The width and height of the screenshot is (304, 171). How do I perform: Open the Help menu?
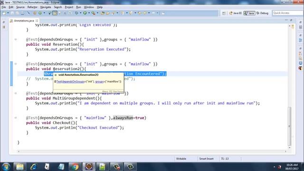coord(100,7)
